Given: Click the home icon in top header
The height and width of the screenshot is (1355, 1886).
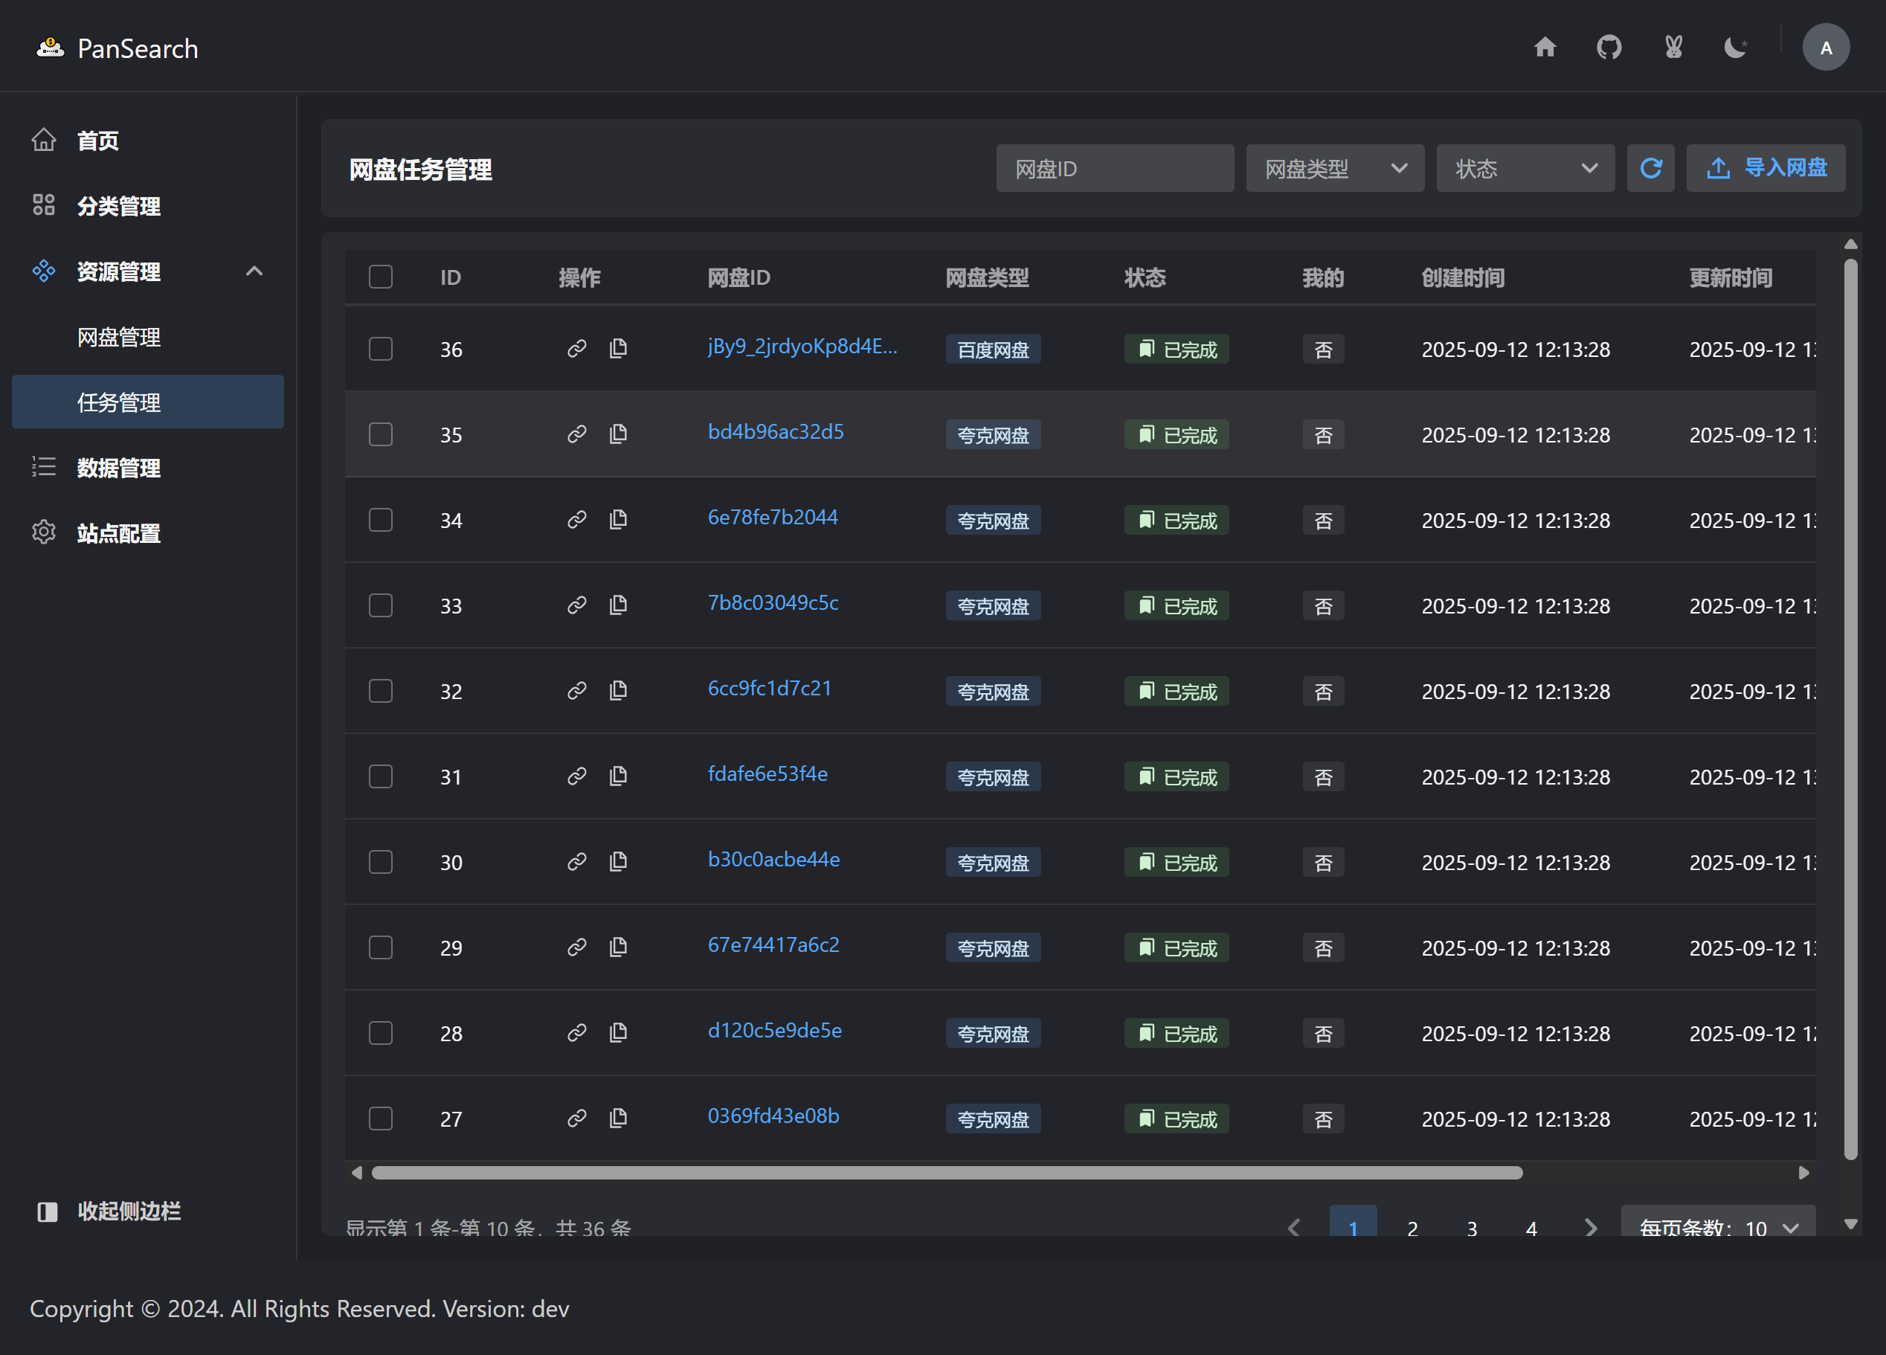Looking at the screenshot, I should 1544,48.
